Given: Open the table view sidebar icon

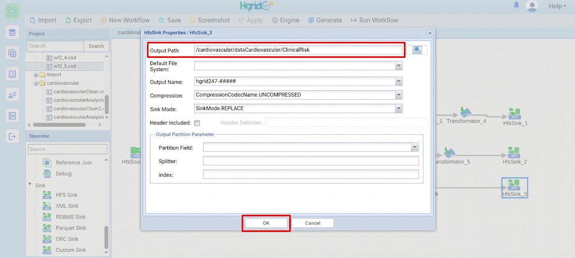Looking at the screenshot, I should 12,53.
